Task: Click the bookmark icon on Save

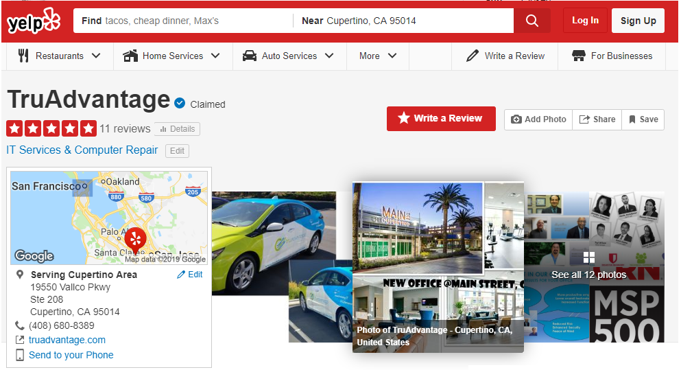Action: [x=632, y=119]
